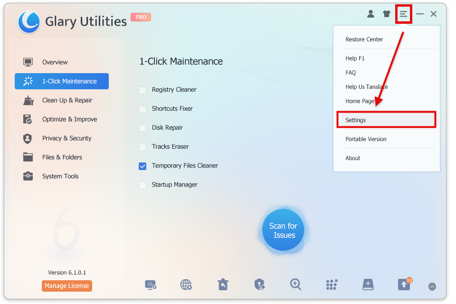Click the software update icon with 10 badge
The image size is (456, 304).
click(405, 284)
